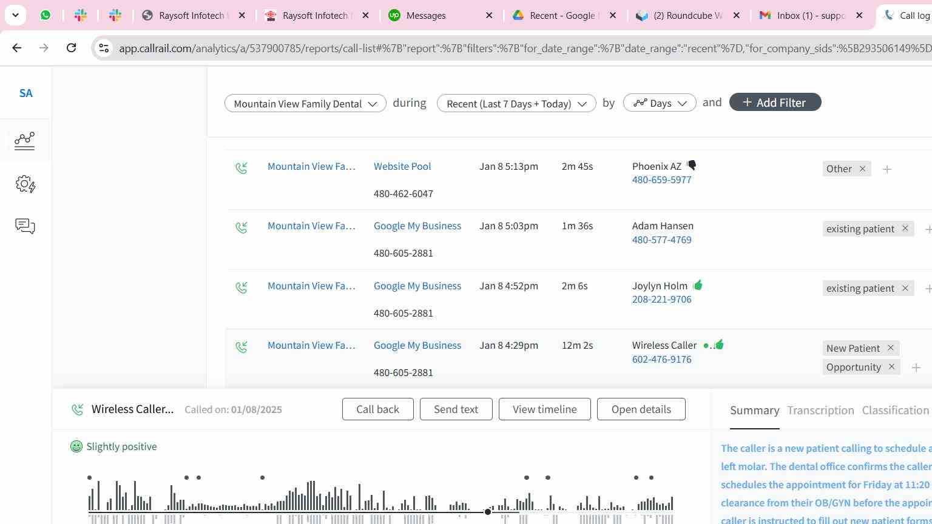Remove the Other tag
The width and height of the screenshot is (932, 524).
(862, 169)
